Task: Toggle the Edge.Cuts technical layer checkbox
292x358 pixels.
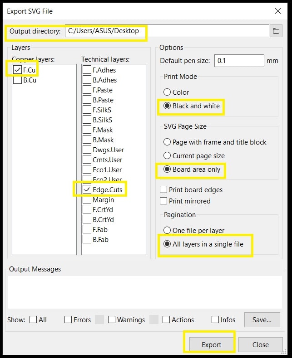Action: (x=87, y=189)
